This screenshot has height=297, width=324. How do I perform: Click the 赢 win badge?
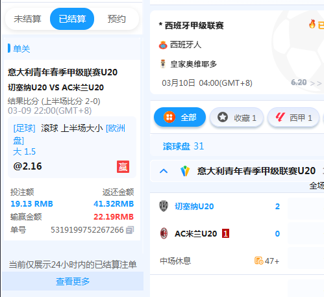(123, 166)
